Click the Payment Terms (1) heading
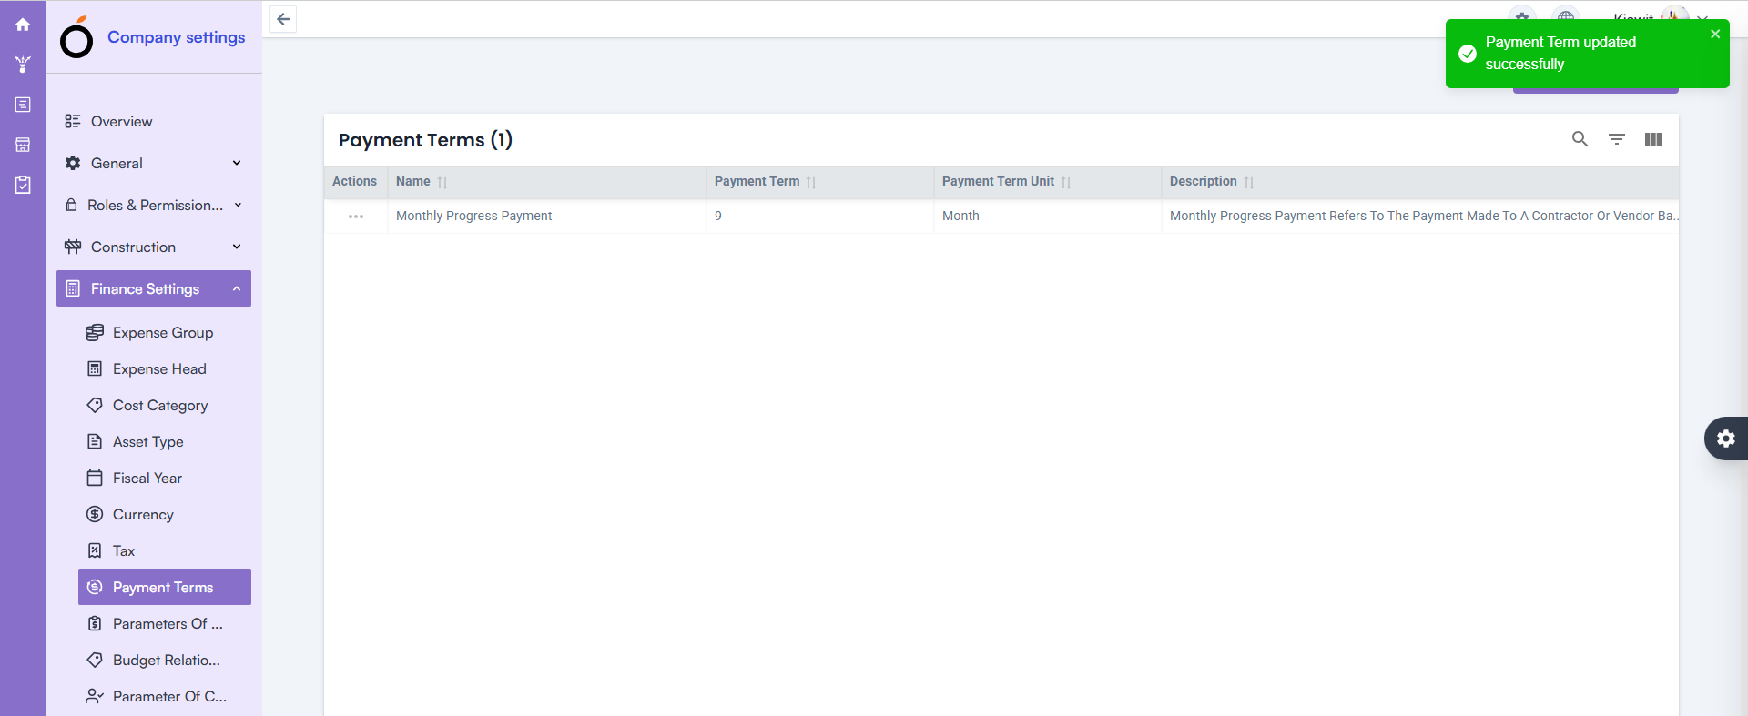The height and width of the screenshot is (716, 1748). click(x=425, y=140)
